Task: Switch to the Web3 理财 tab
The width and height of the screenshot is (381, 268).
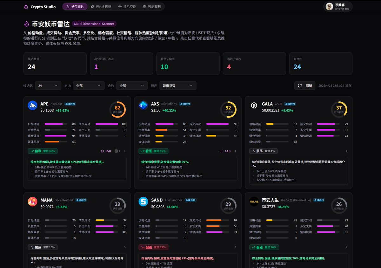Action: [101, 7]
